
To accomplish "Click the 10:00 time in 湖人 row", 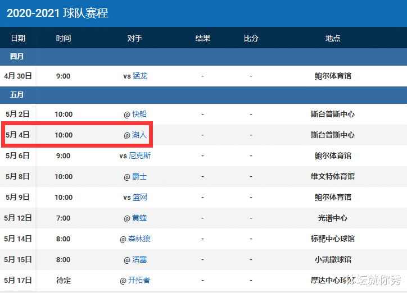I will tap(64, 135).
